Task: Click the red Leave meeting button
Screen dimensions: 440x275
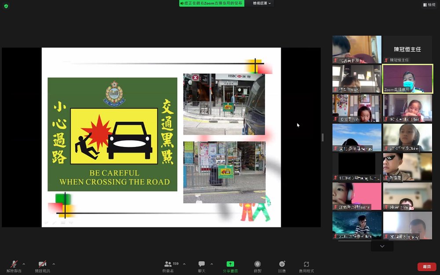Action: click(426, 267)
